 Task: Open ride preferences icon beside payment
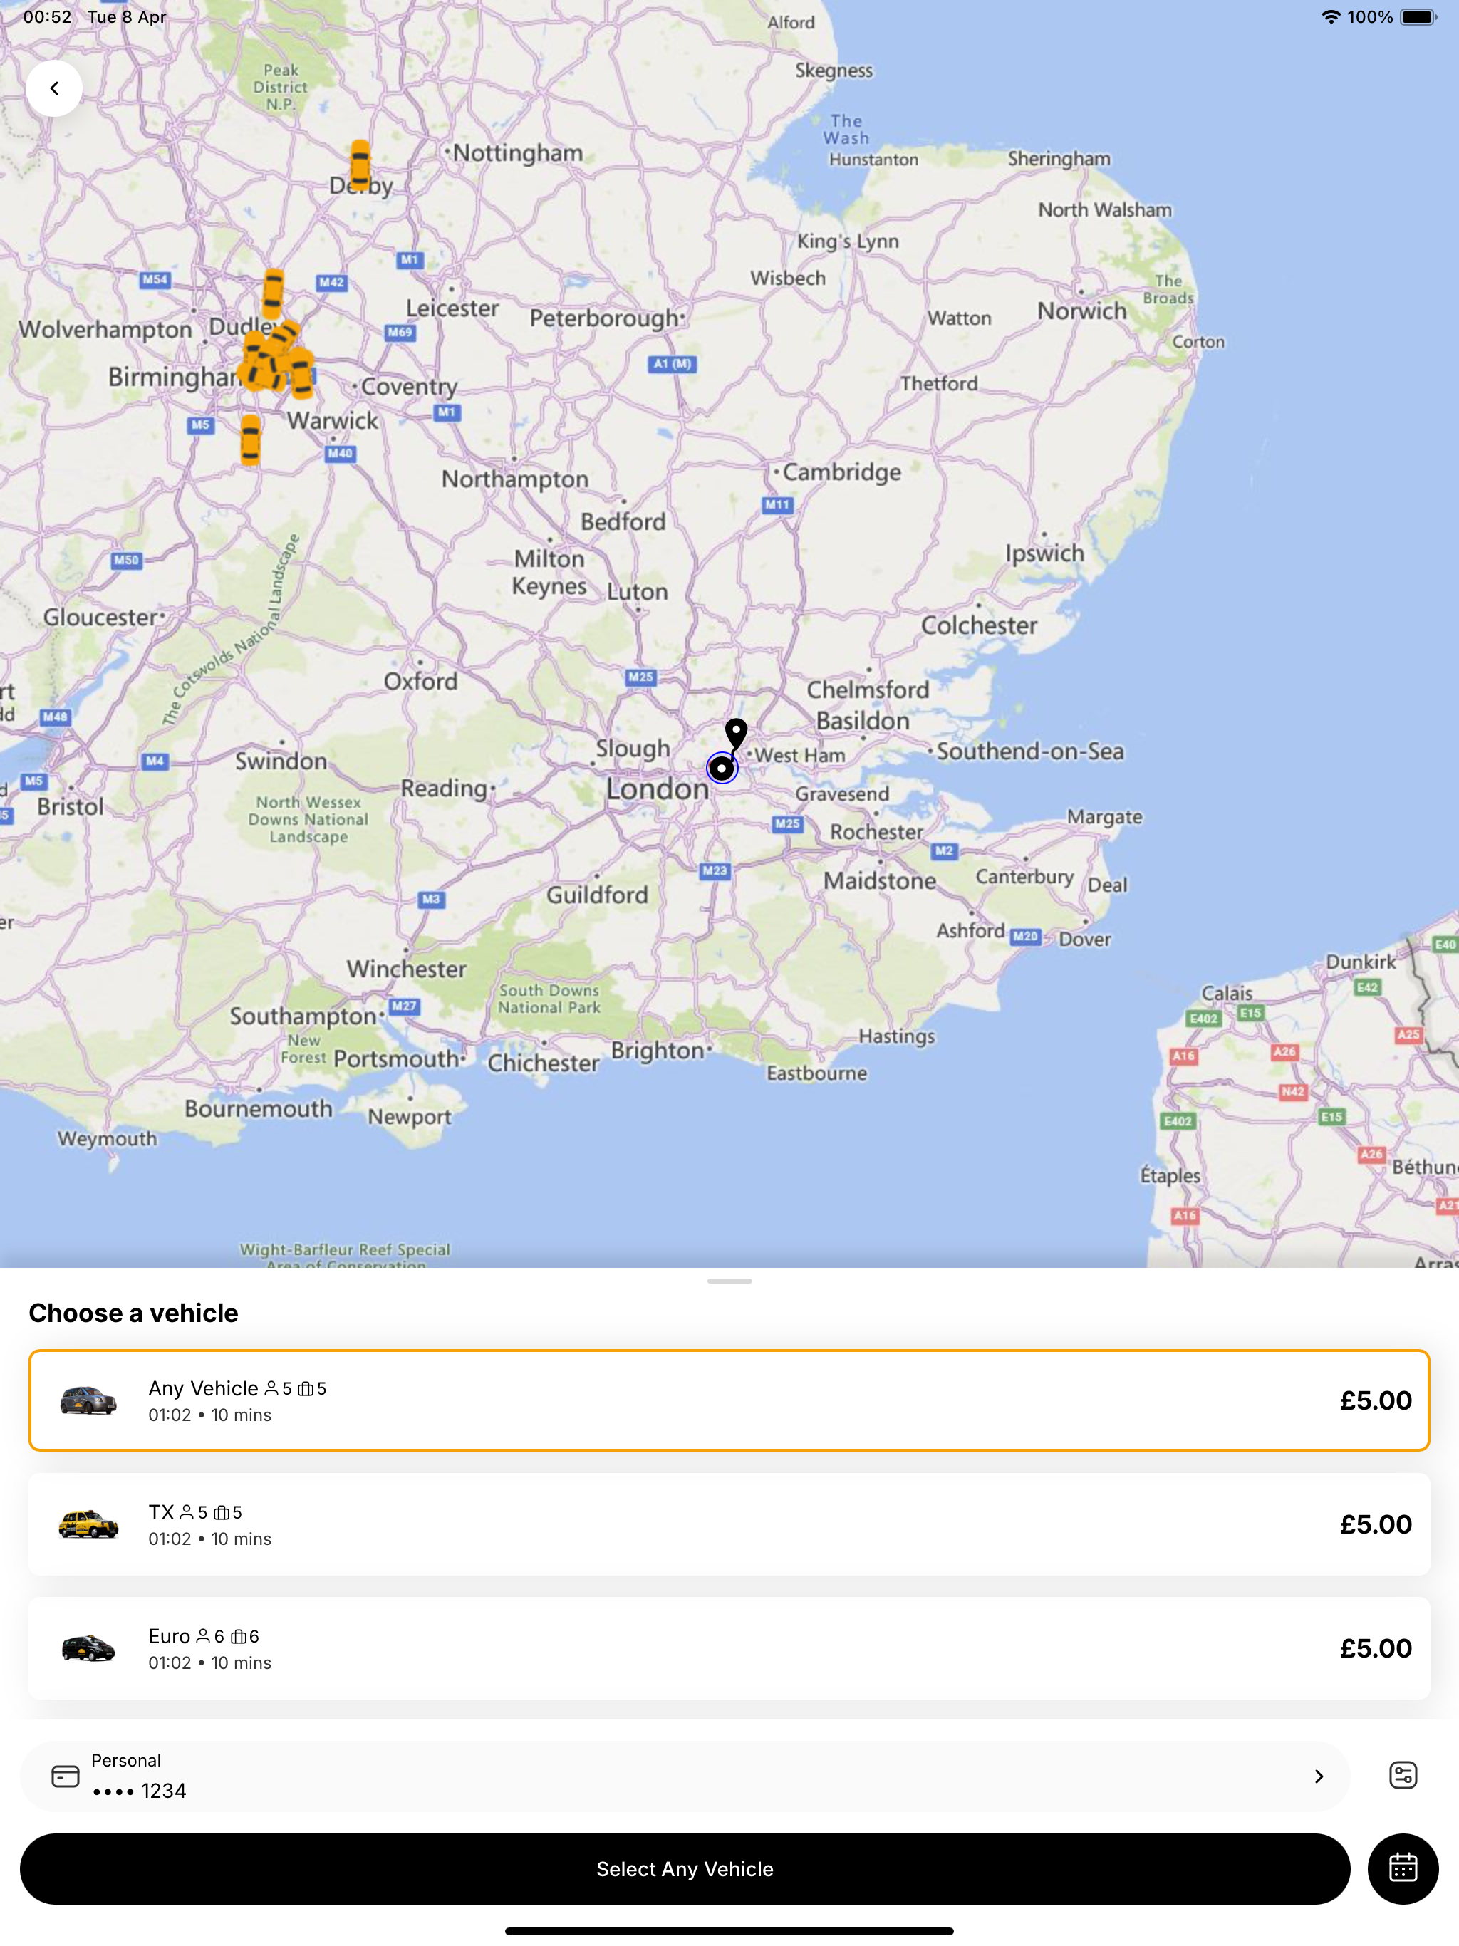(1403, 1774)
